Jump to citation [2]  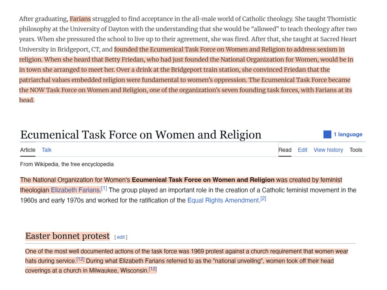263,199
